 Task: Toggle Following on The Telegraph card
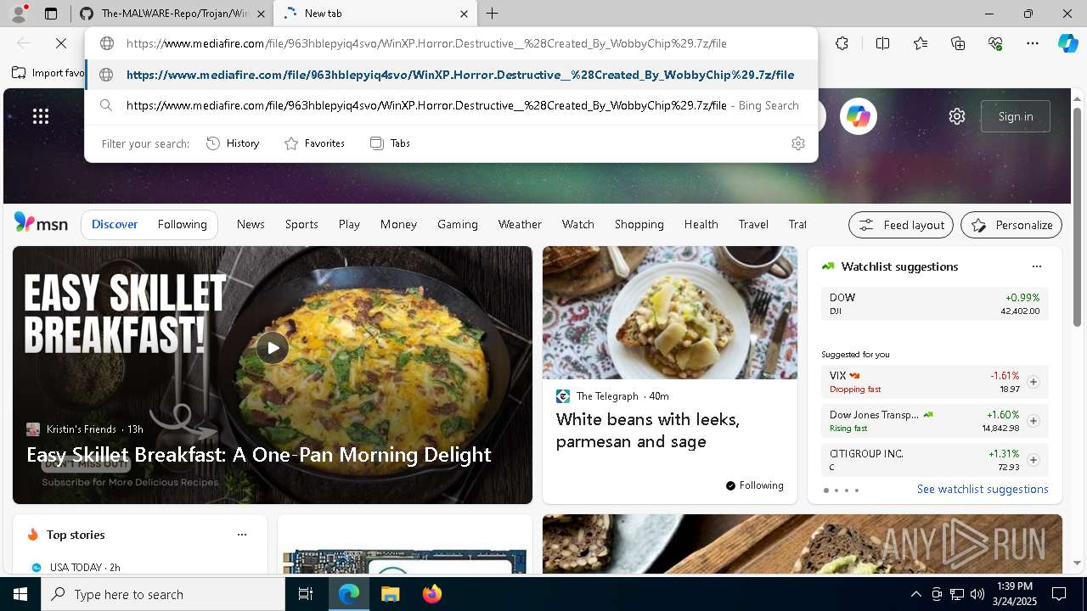pos(754,485)
